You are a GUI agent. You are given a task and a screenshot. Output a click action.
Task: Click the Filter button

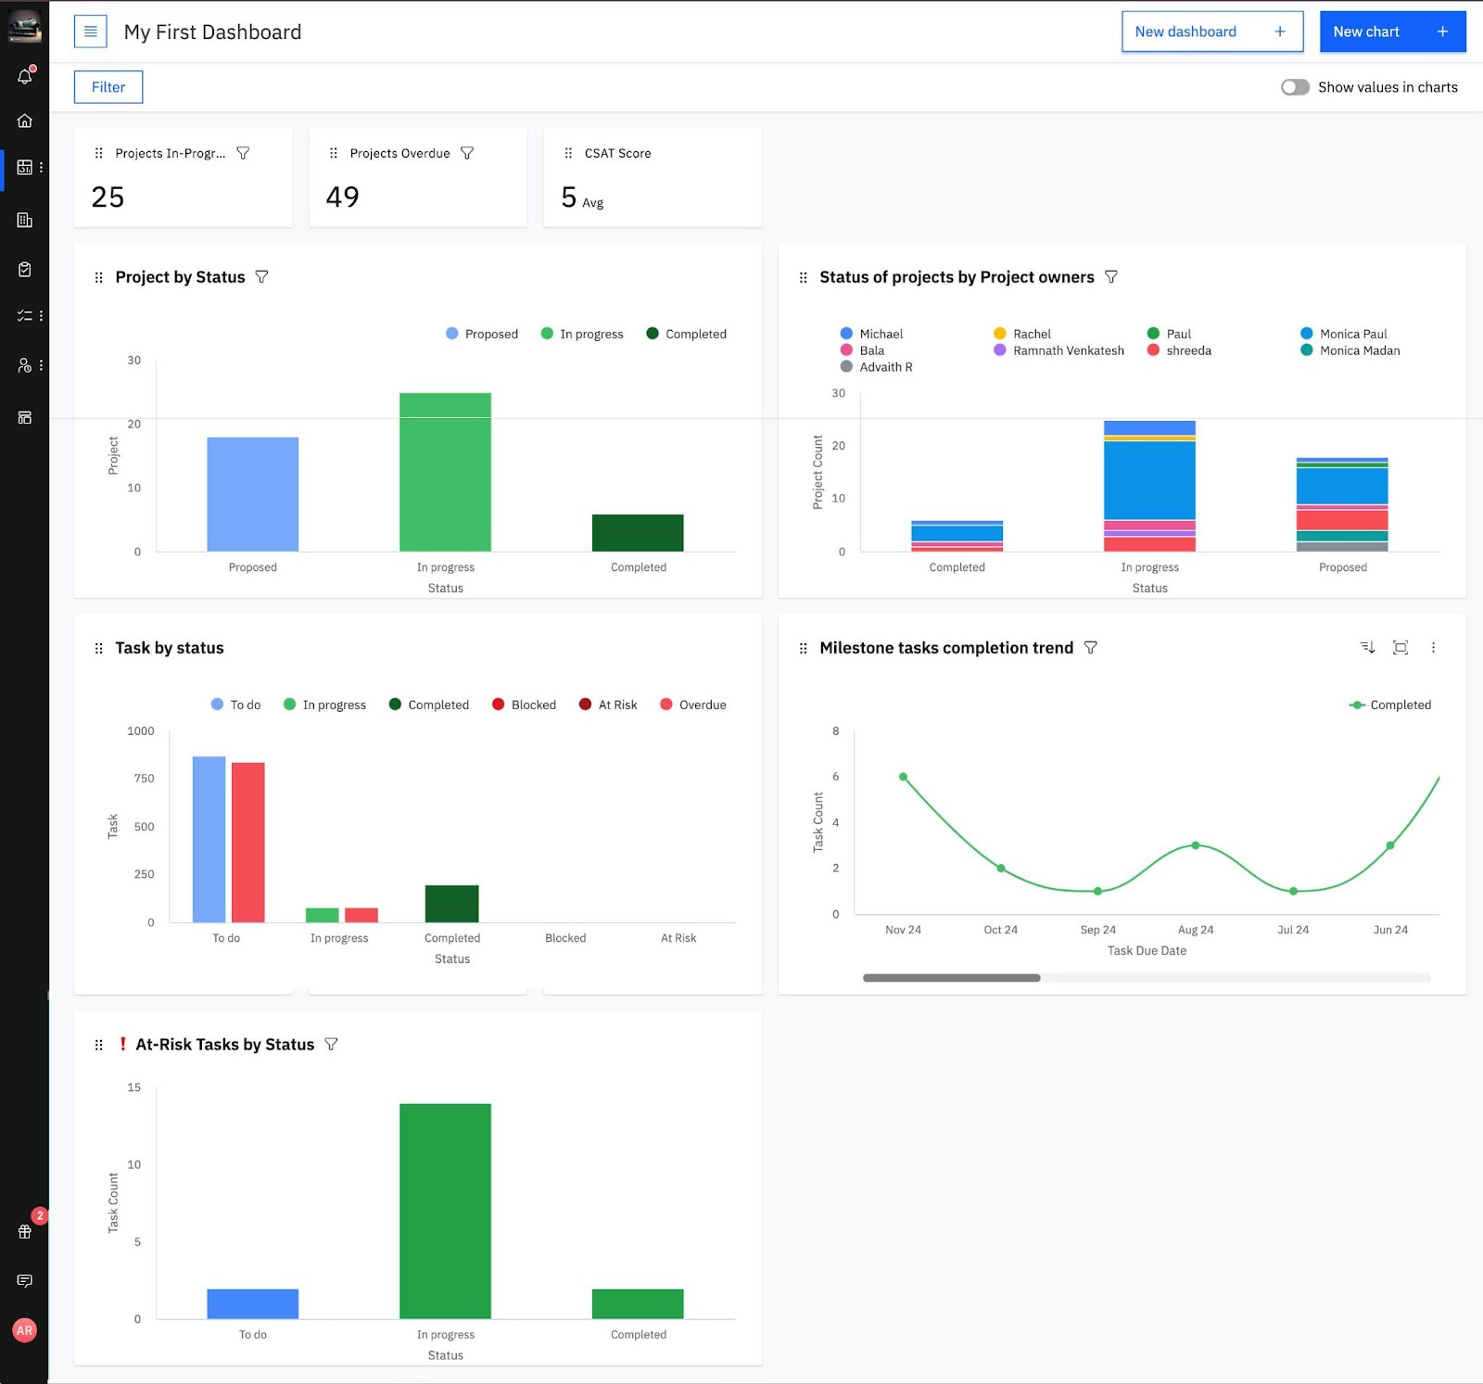(108, 87)
